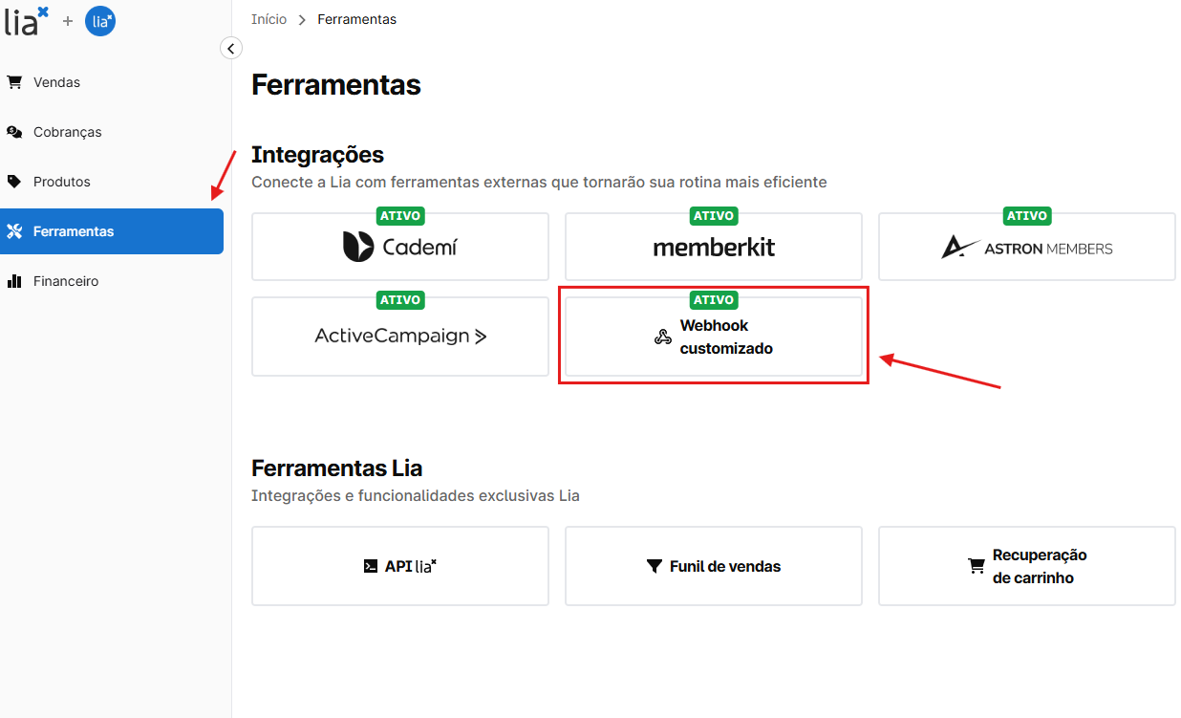The width and height of the screenshot is (1181, 718).
Task: Click the Produtos tag icon
Action: click(14, 182)
